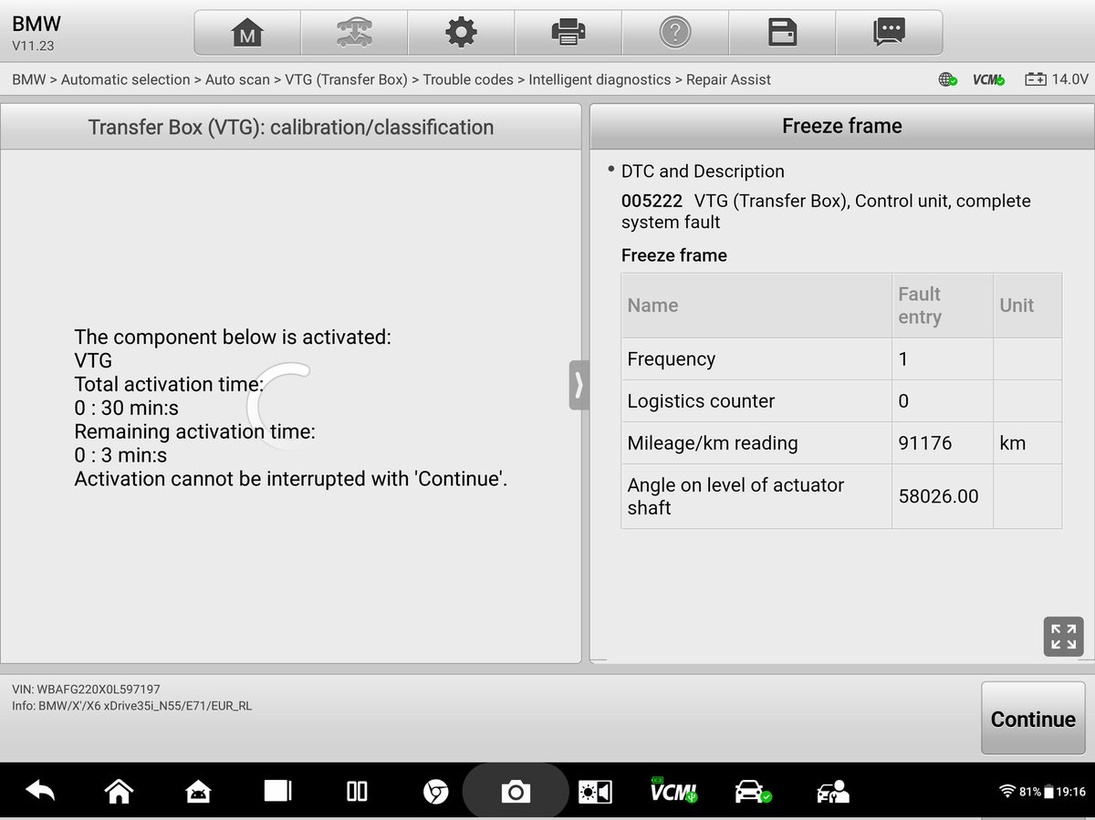Click the Mileage/km reading cell
Viewport: 1095px width, 820px height.
pos(756,443)
